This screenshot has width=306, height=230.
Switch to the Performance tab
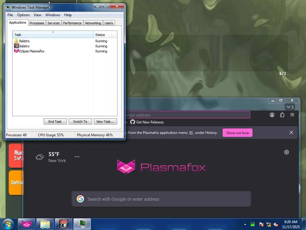point(72,23)
